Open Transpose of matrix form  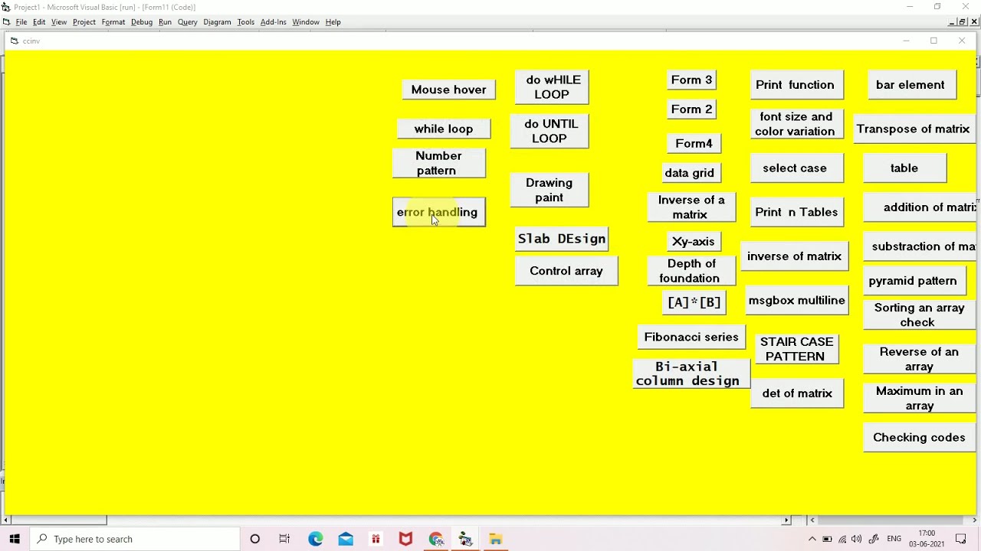click(x=914, y=129)
